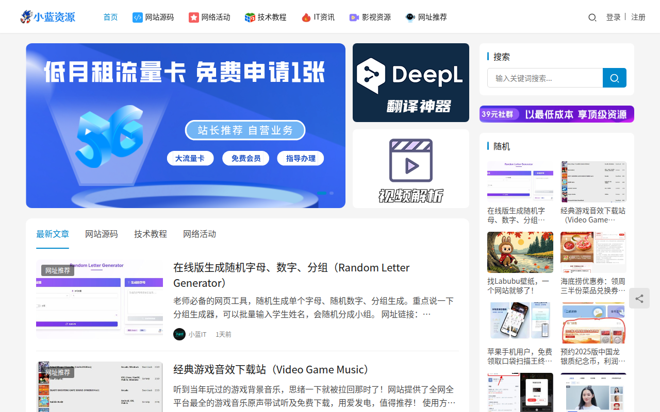The width and height of the screenshot is (660, 412).
Task: Open the Labubu wallpaper thumbnail
Action: (520, 252)
